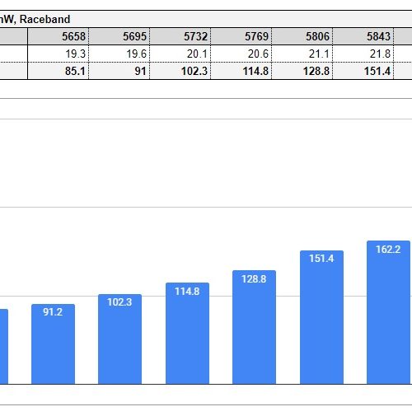412x416 pixels.
Task: Select the 5843 frequency header cell
Action: [363, 36]
